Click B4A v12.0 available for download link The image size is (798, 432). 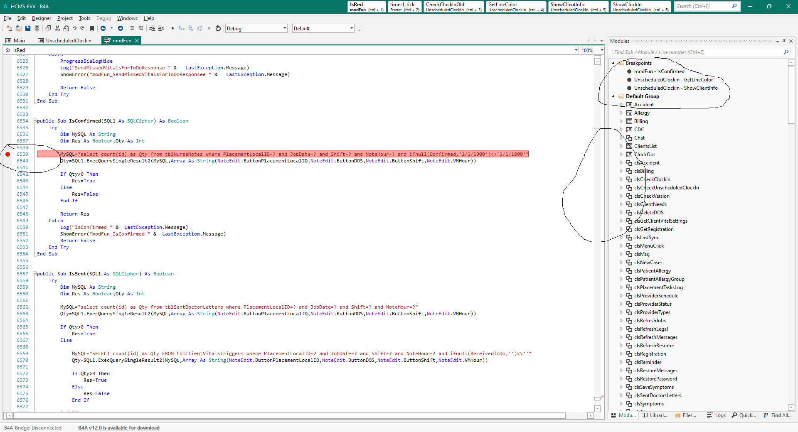click(118, 428)
